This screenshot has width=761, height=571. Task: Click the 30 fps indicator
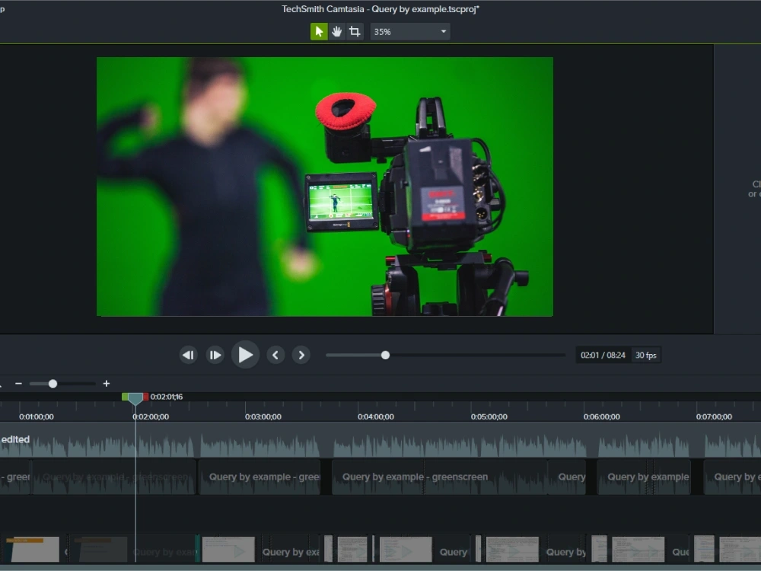click(646, 355)
